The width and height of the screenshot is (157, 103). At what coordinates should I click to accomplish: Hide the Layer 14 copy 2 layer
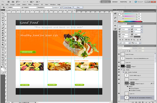[119, 79]
